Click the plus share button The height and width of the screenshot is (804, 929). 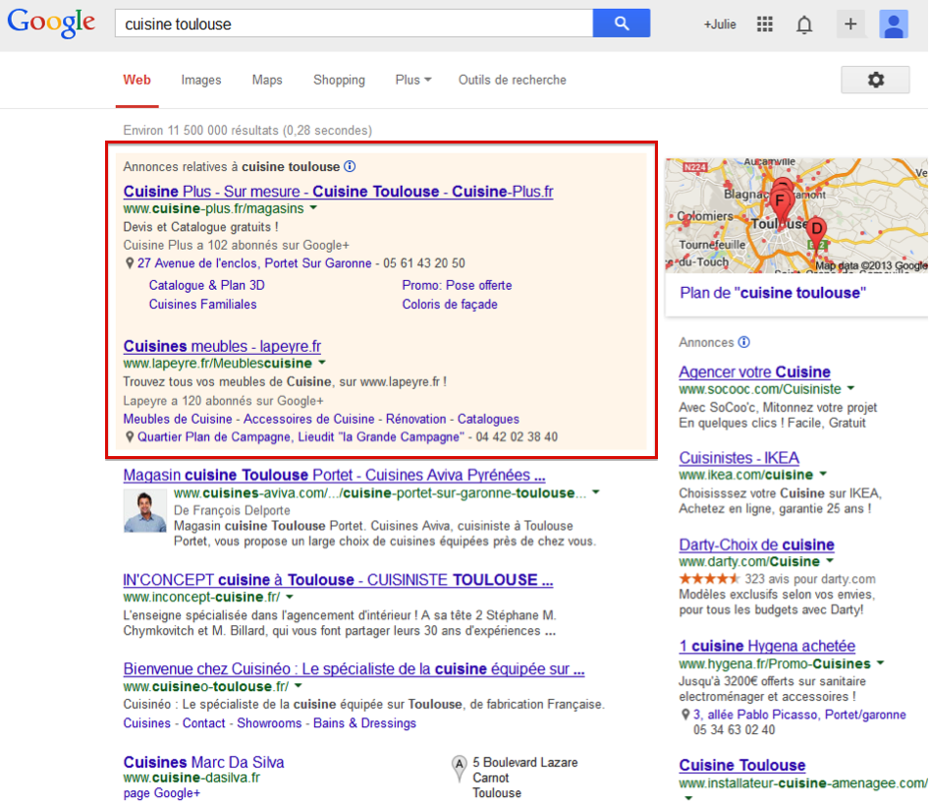850,25
